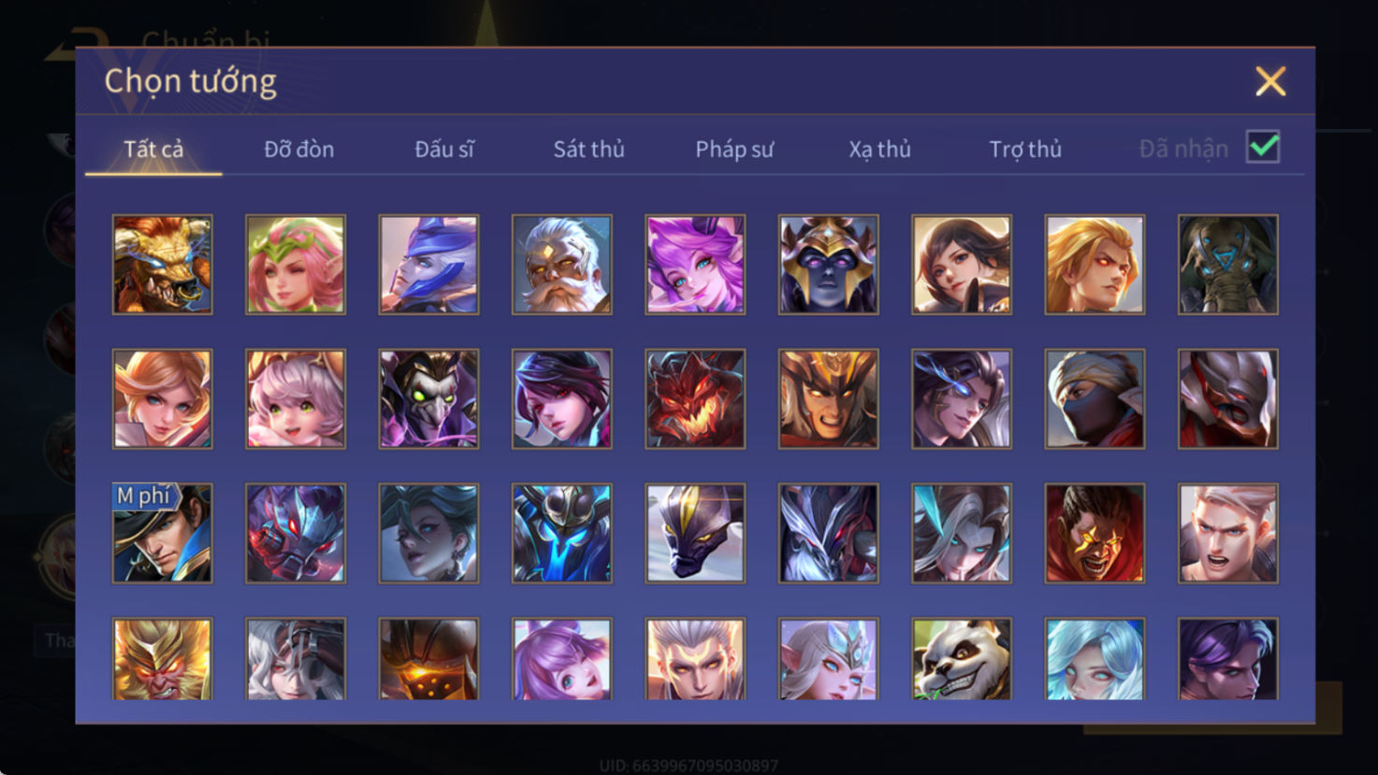Toggle the Đã nhận checkbox
Image resolution: width=1378 pixels, height=775 pixels.
tap(1263, 147)
